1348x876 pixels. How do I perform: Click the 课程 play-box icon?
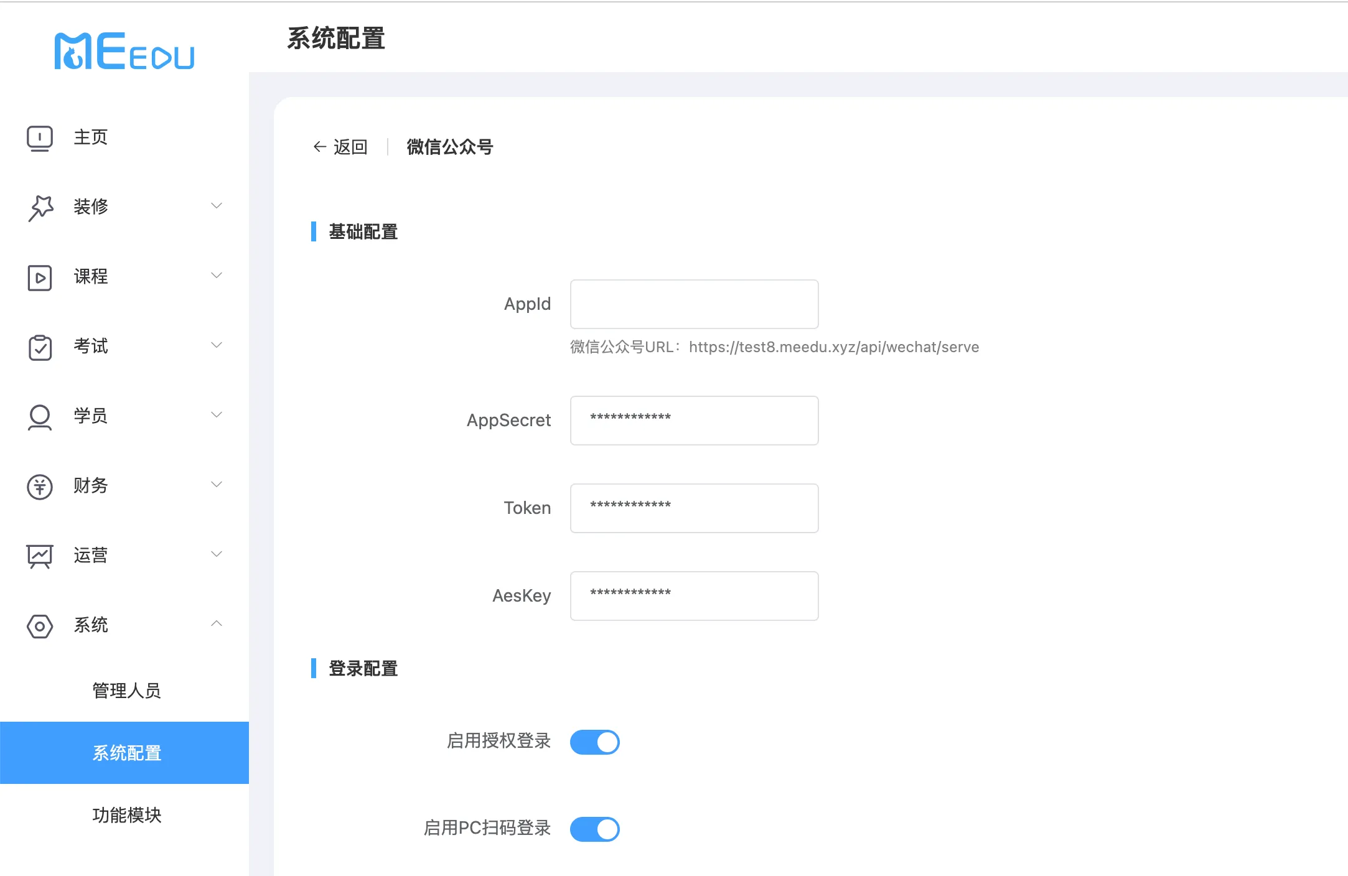click(40, 277)
